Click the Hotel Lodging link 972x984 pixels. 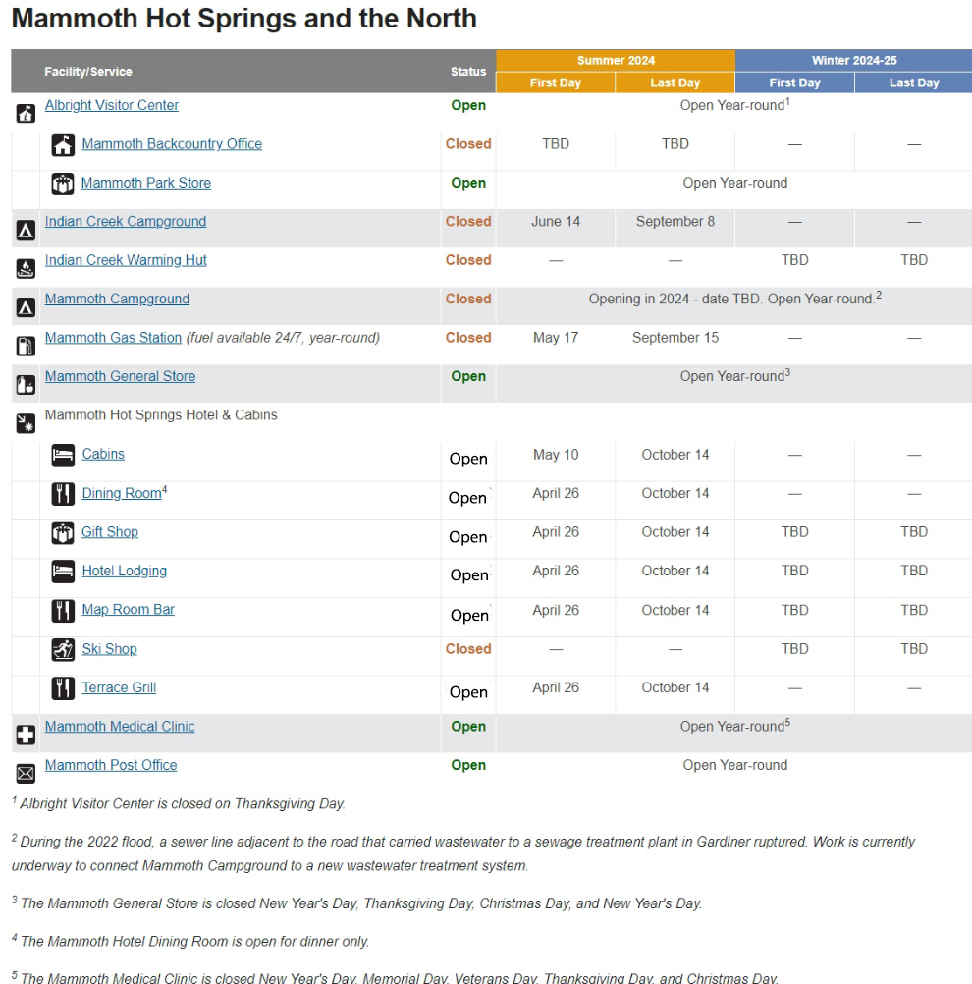124,572
